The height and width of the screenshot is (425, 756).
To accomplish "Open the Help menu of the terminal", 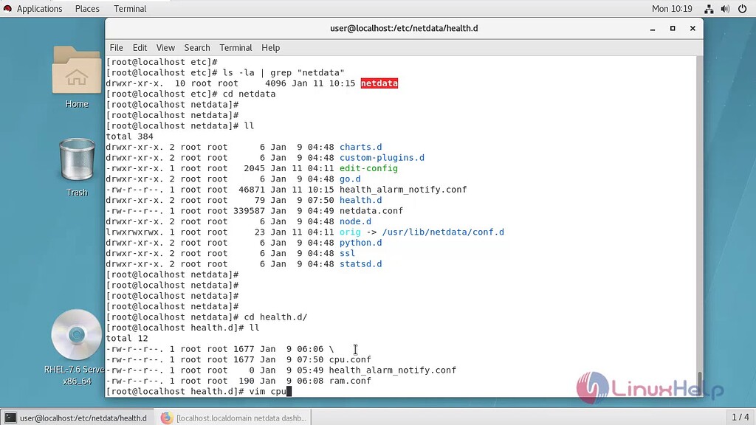I will [270, 47].
